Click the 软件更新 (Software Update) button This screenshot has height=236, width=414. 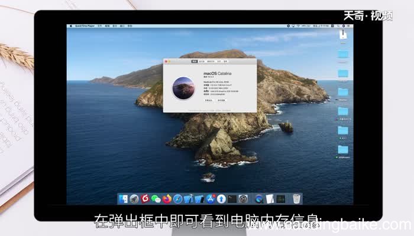[221, 100]
